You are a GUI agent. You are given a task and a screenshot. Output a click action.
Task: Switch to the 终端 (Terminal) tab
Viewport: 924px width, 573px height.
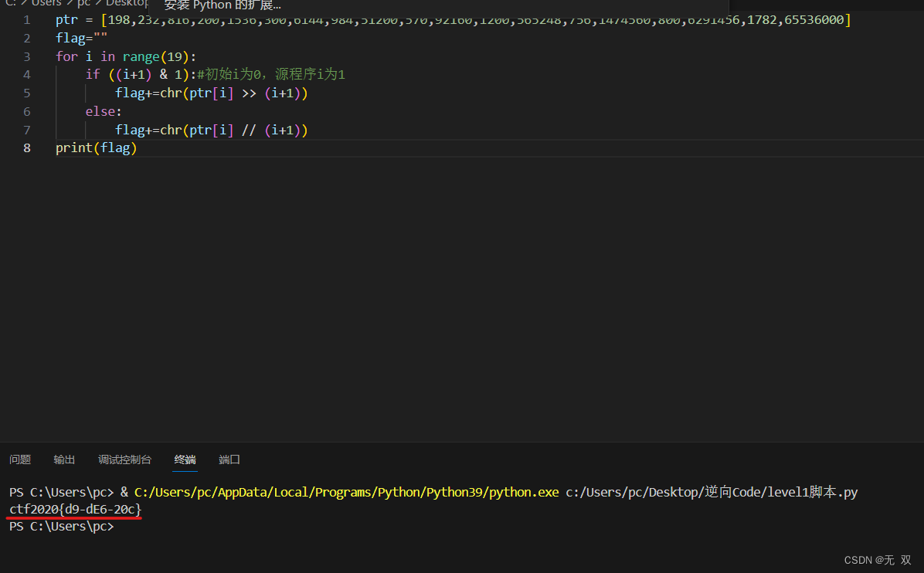[185, 459]
